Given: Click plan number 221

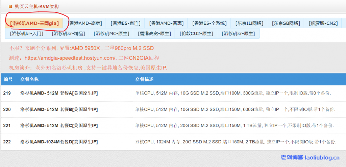Looking at the screenshot, I should (7, 126).
